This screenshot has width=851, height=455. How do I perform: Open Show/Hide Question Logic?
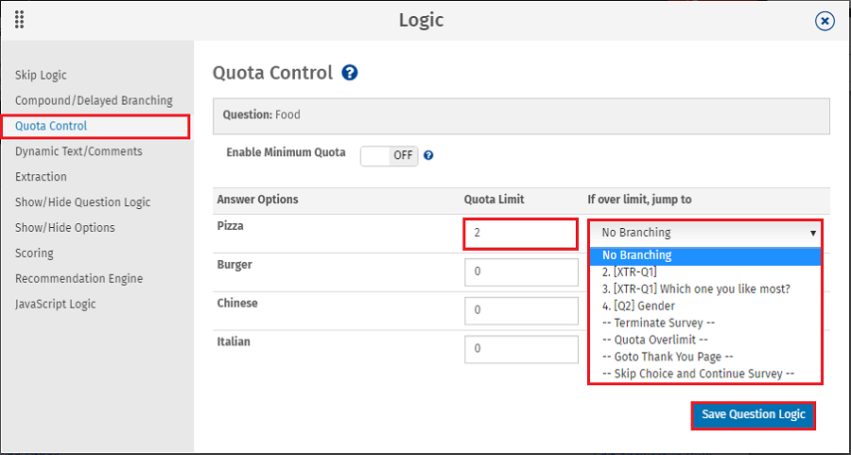pos(83,202)
